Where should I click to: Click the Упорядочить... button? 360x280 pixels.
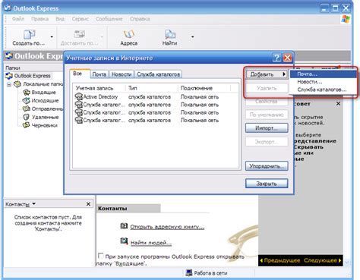coord(267,166)
